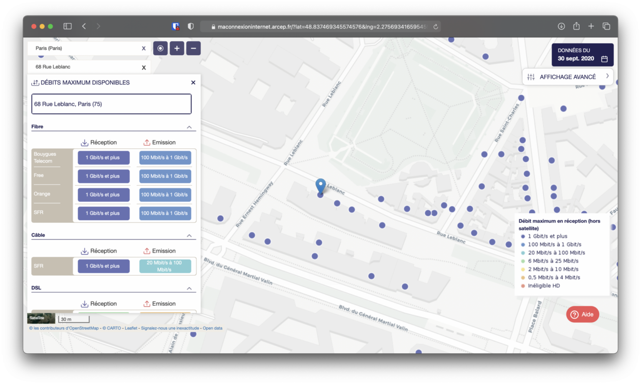Click the 100 Mbit/s à 1 Gbit/s legend dot
This screenshot has height=384, width=641.
523,245
